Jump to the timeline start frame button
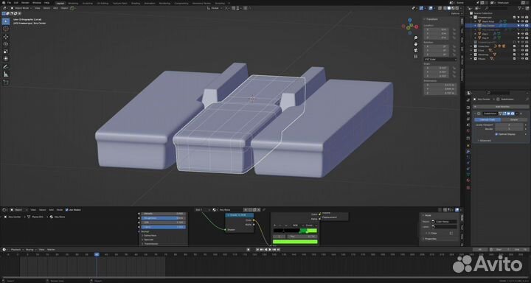Image resolution: width=531 pixels, height=283 pixels. point(257,250)
